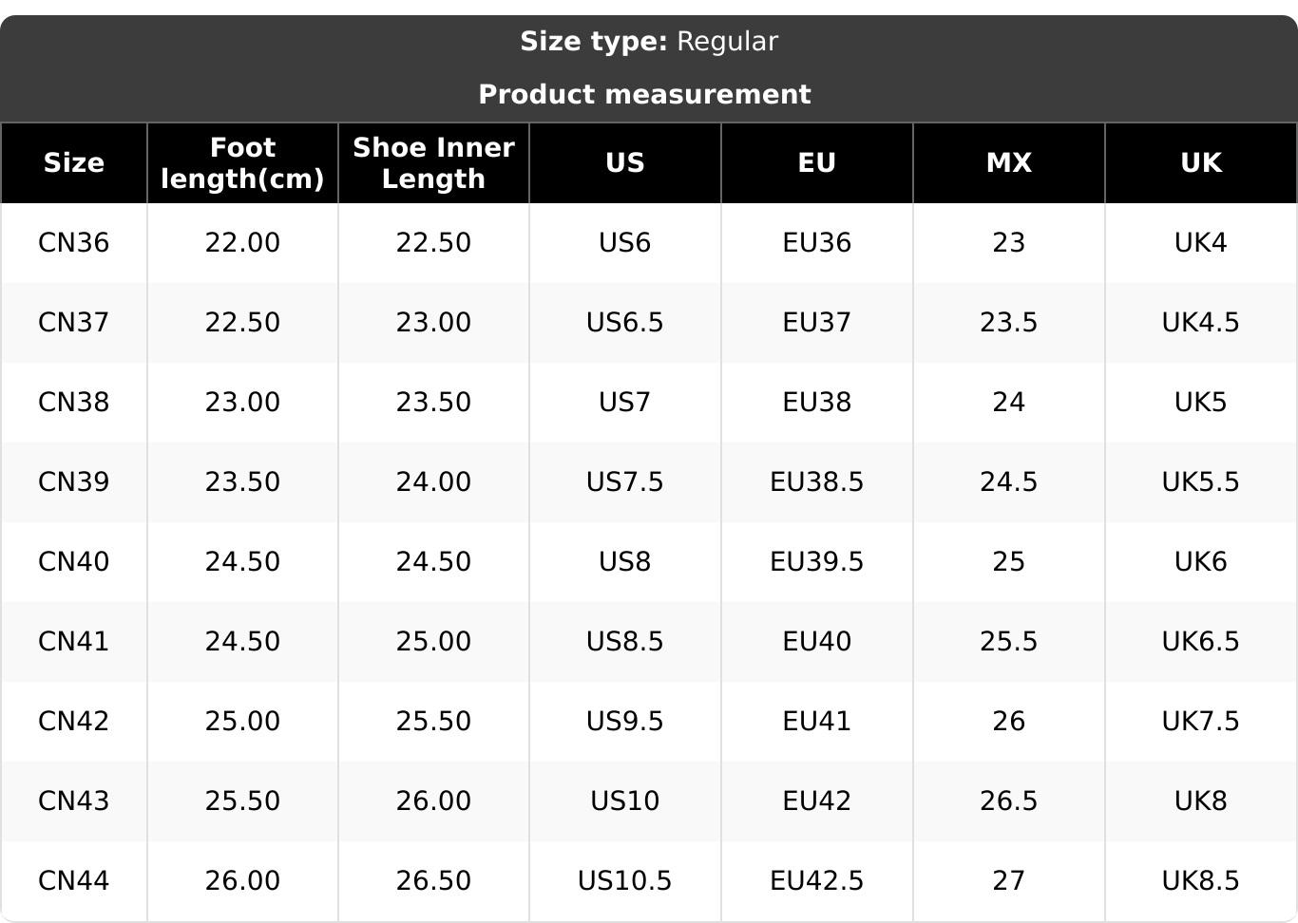Click the UK column header

click(x=1200, y=162)
